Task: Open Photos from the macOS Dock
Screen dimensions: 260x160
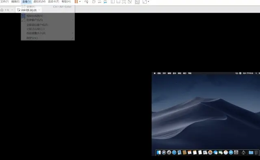Action: click(210, 152)
